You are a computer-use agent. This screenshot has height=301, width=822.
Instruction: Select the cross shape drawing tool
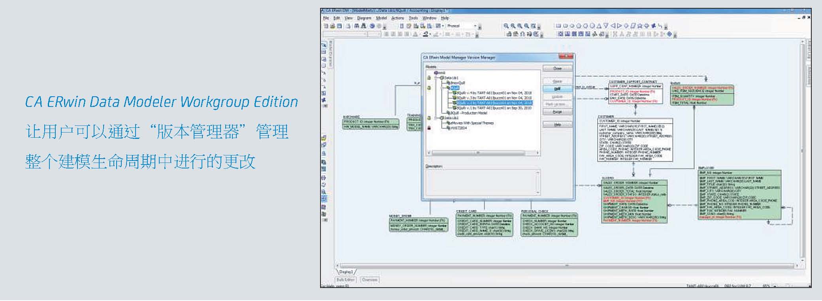point(647,26)
